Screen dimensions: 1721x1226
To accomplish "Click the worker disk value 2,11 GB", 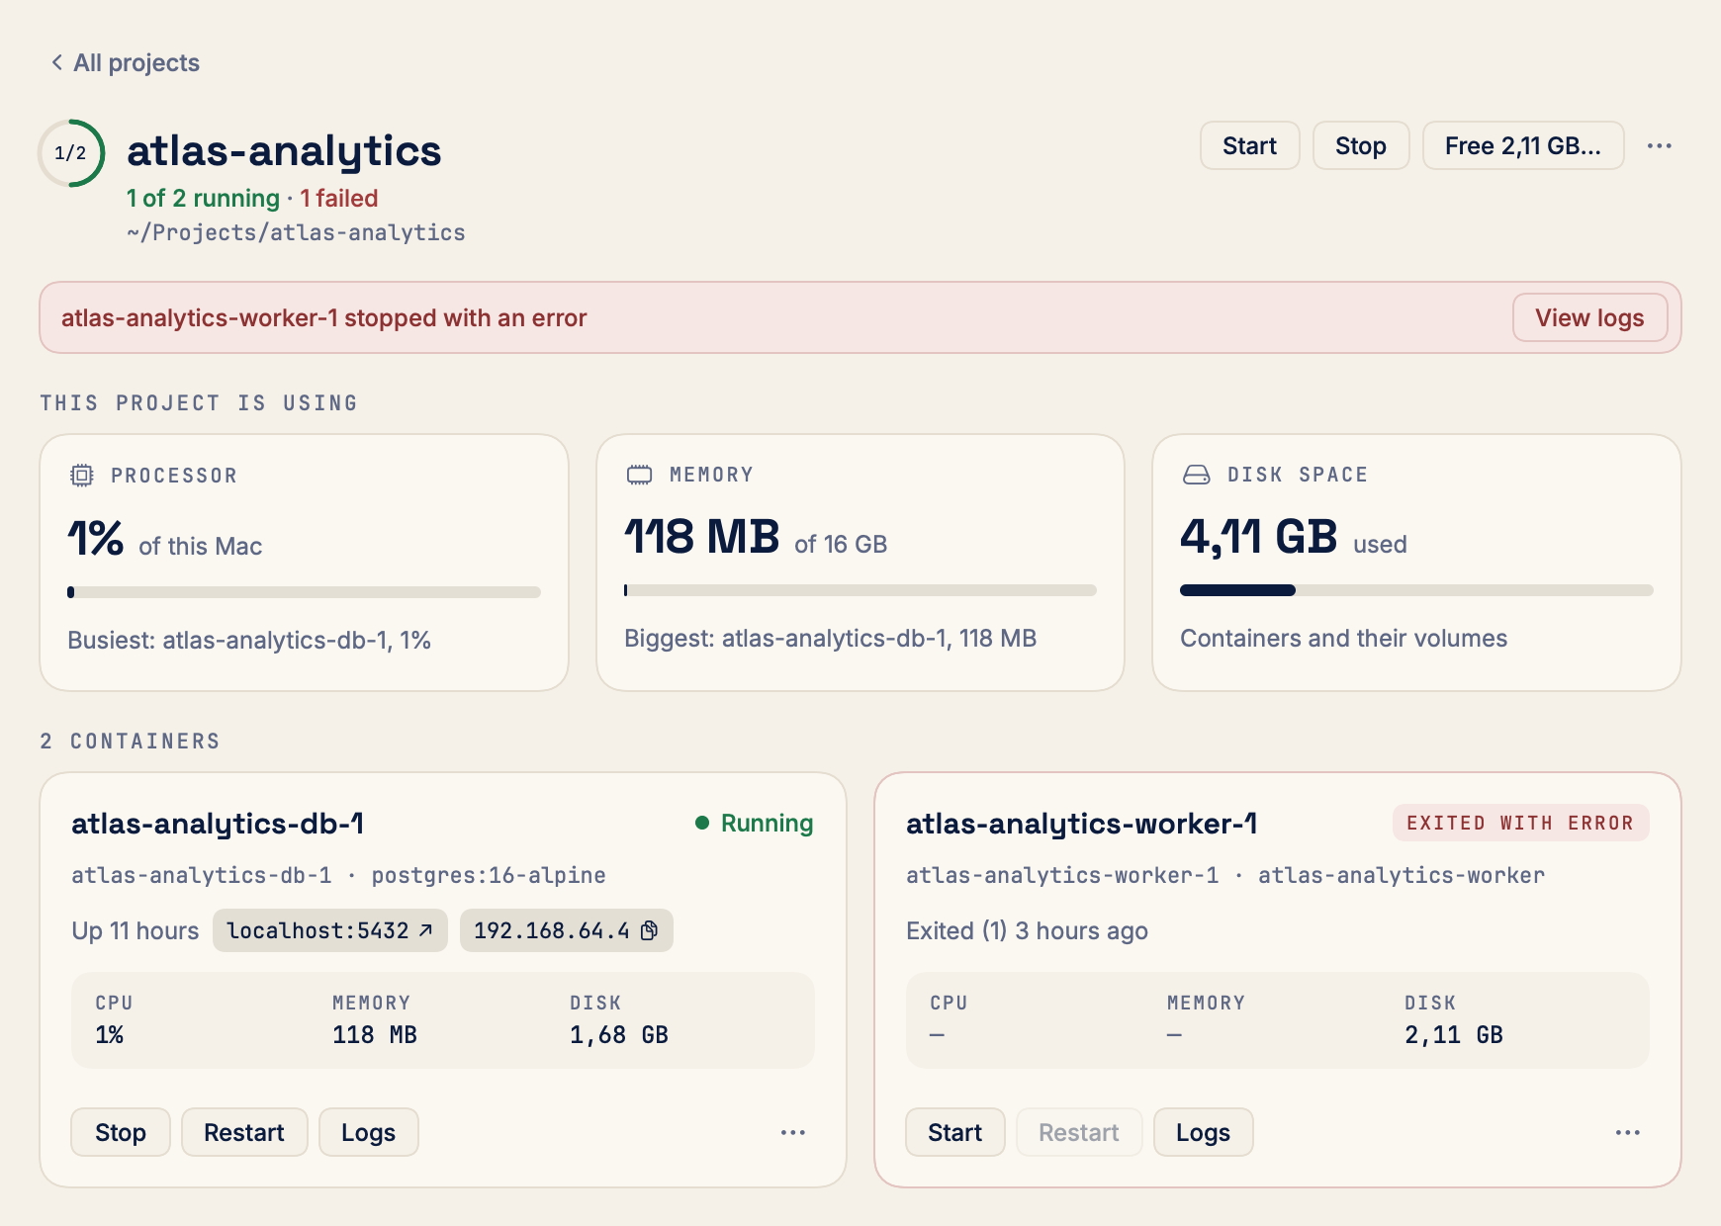I will click(x=1453, y=1035).
